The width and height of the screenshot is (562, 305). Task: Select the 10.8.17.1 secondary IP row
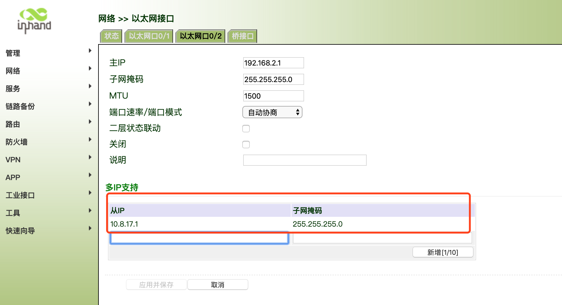[199, 224]
